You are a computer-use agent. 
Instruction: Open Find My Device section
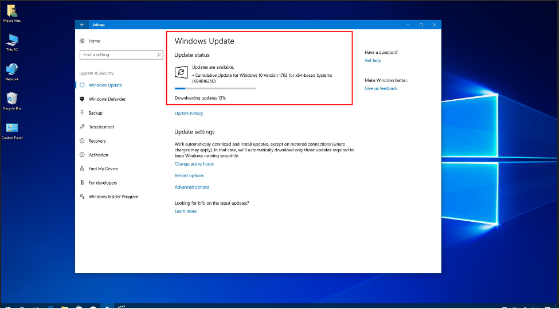tap(103, 169)
